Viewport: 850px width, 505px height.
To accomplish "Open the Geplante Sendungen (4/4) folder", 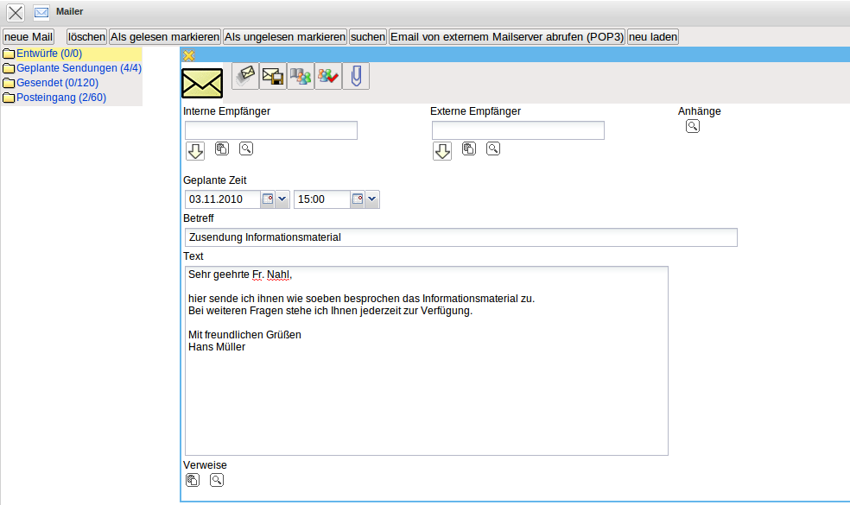I will pyautogui.click(x=79, y=67).
